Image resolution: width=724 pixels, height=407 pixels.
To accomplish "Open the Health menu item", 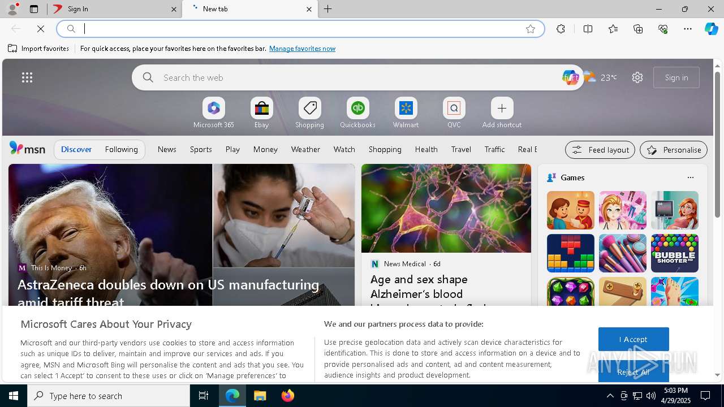I will click(x=426, y=149).
